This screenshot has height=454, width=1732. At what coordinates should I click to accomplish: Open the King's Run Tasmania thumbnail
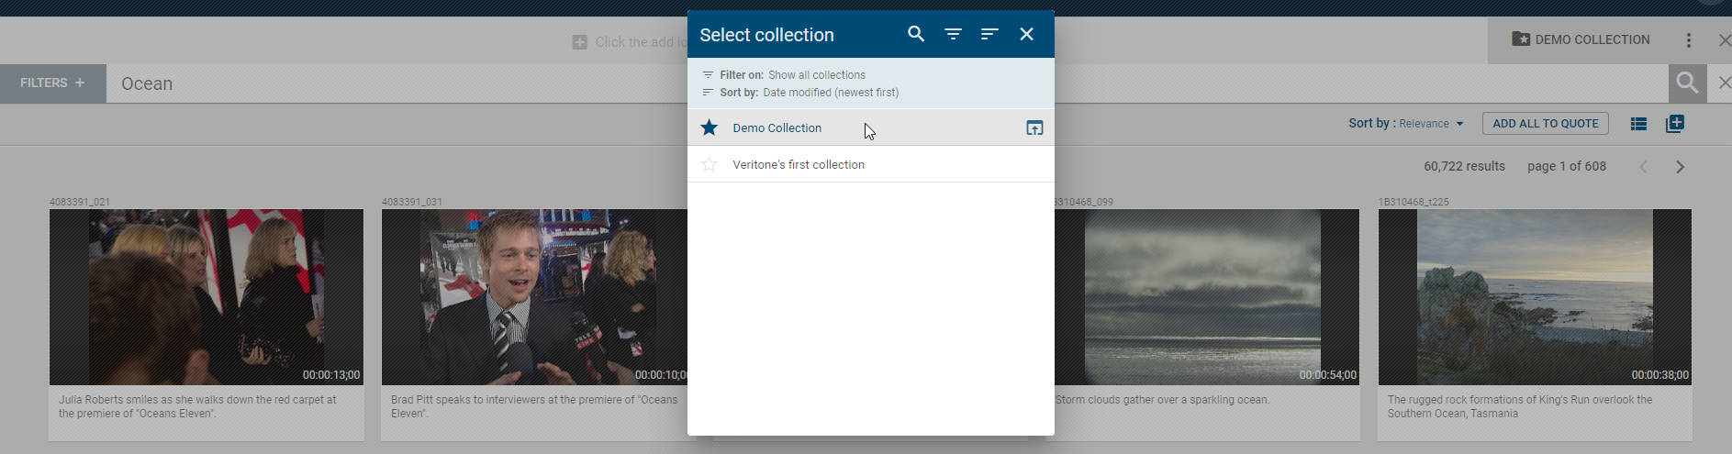pos(1535,297)
